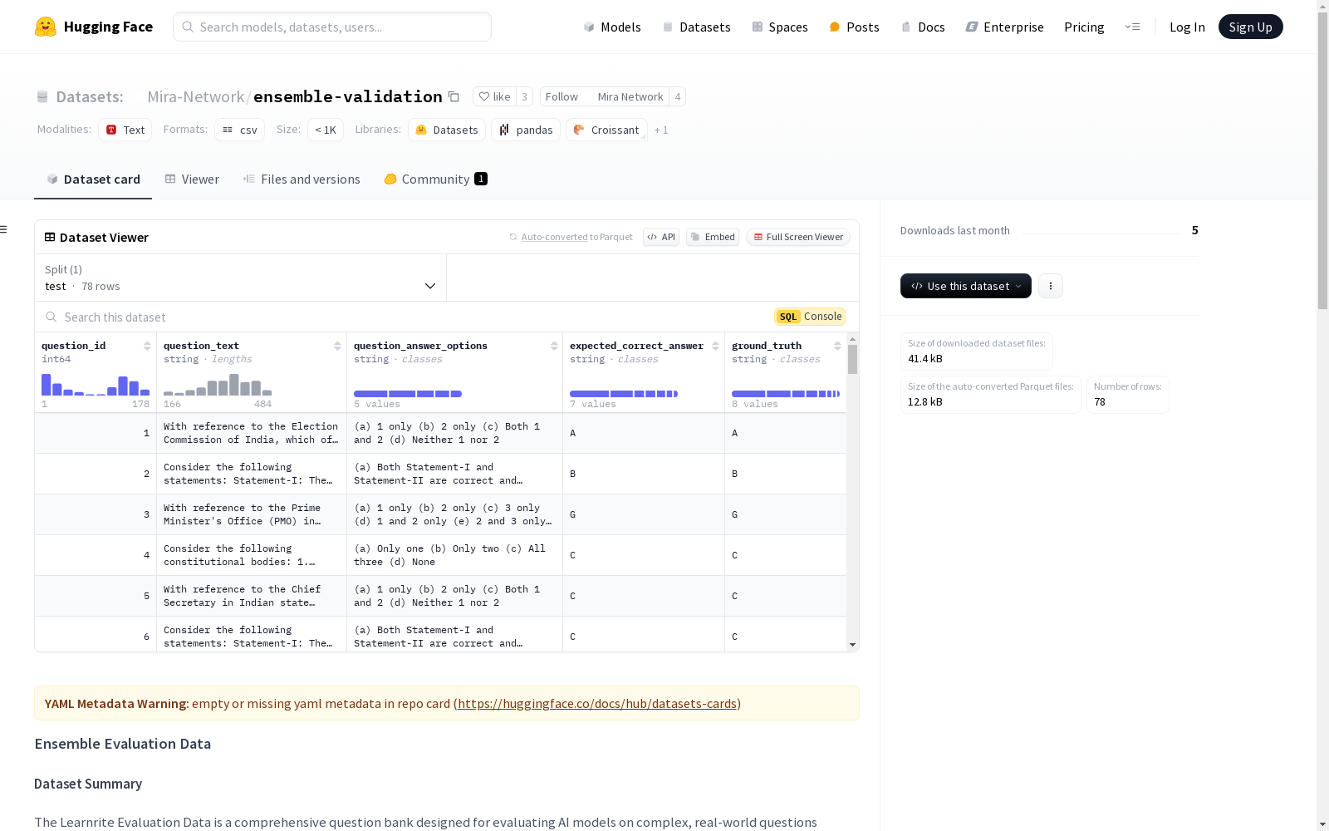Click the expected_correct_answer class distribution bar
Viewport: 1329px width, 831px height.
point(624,394)
